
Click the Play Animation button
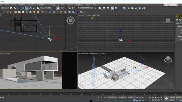click(x=156, y=97)
